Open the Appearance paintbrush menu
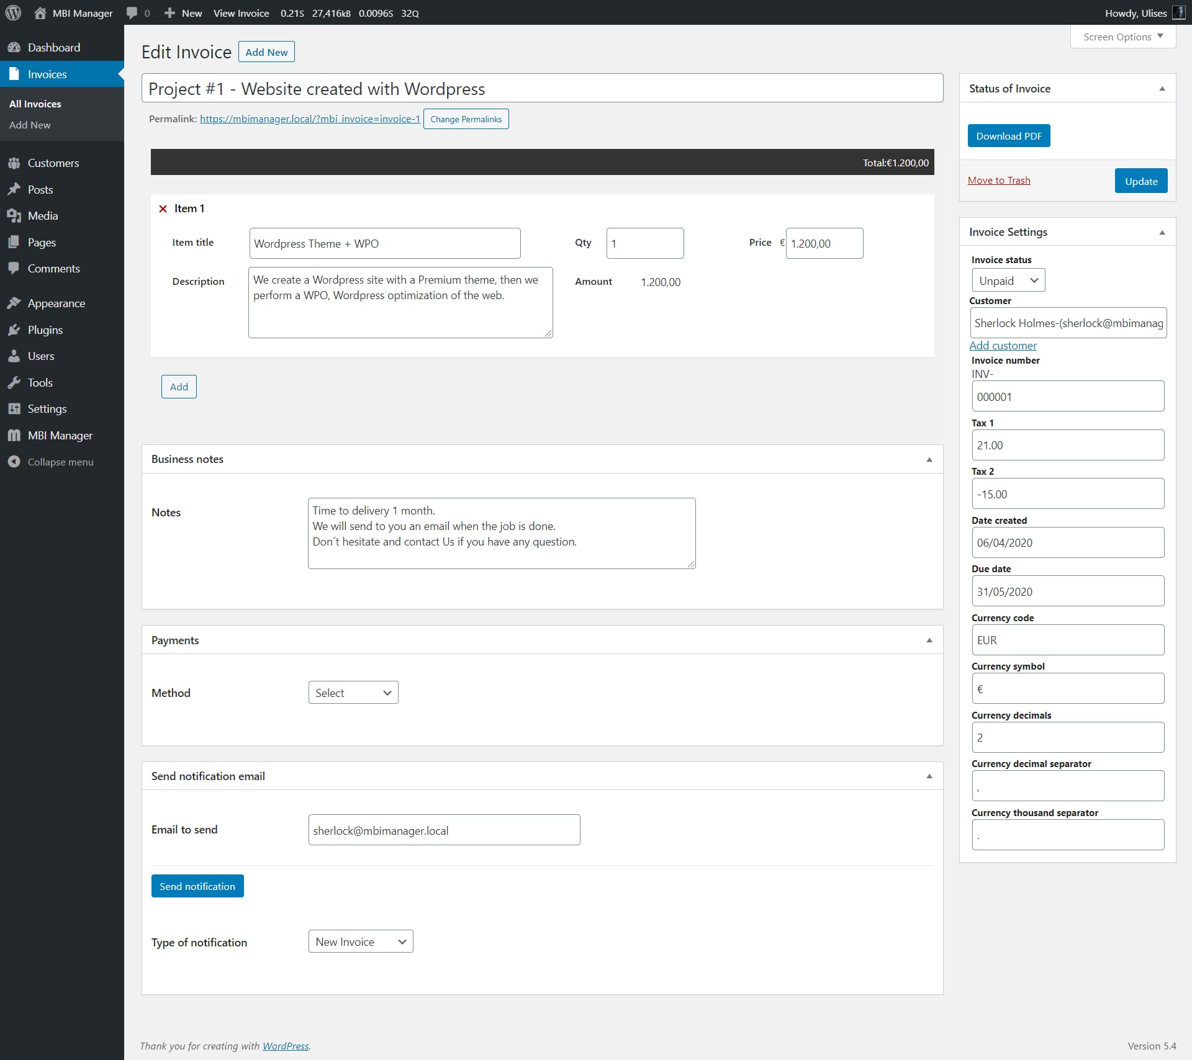This screenshot has height=1060, width=1192. click(14, 303)
